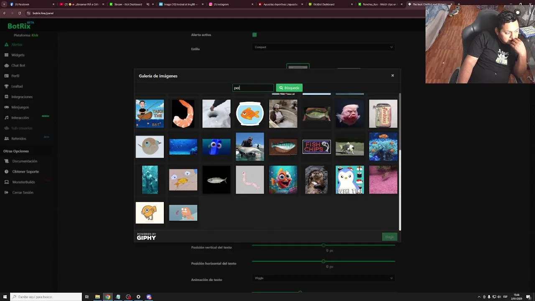Viewport: 535px width, 301px height.
Task: Choose the round pufferfish GIF
Action: click(150, 147)
